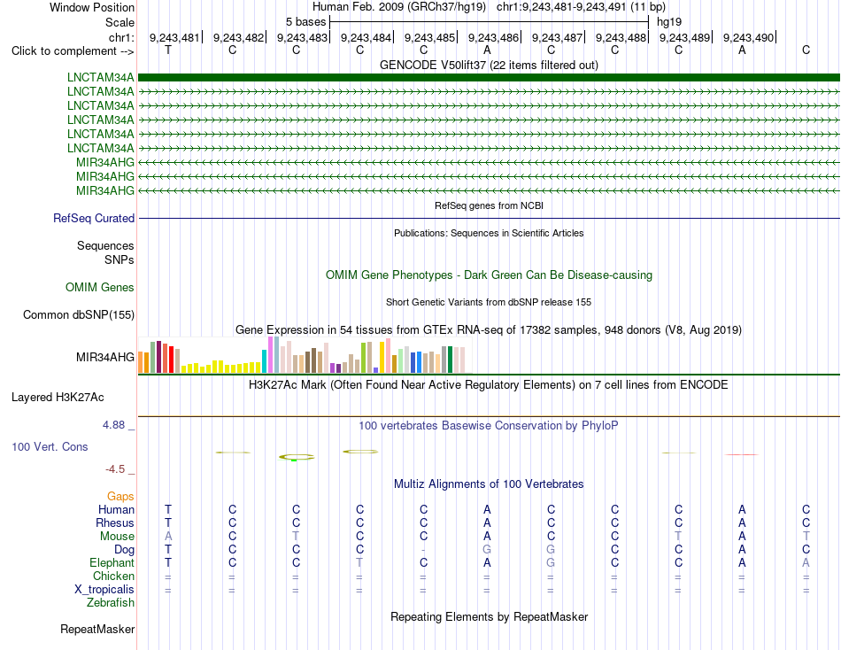Open the "100 vertebrates Basewise Conservation by PhyloP" title

tap(489, 426)
